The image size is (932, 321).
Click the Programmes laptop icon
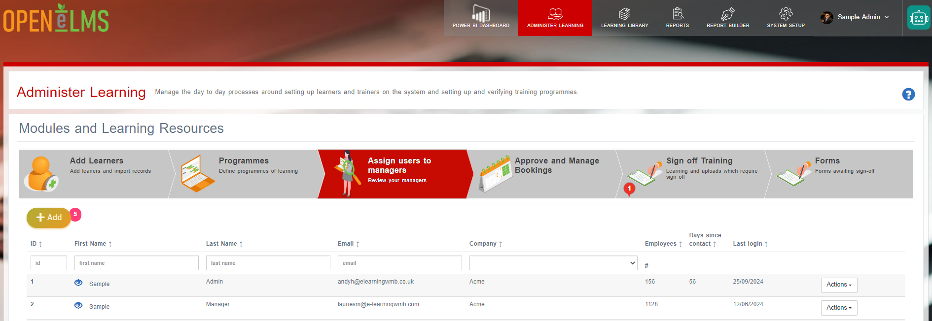pos(197,173)
